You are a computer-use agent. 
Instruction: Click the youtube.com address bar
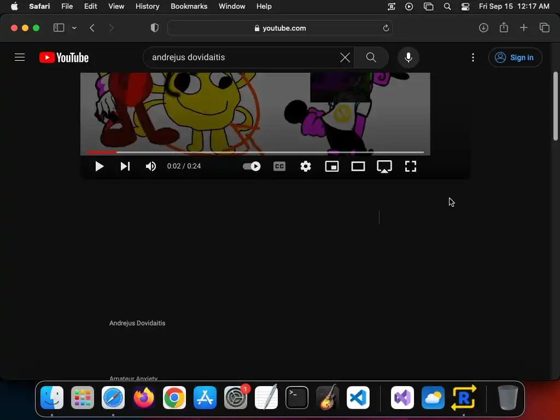click(280, 28)
